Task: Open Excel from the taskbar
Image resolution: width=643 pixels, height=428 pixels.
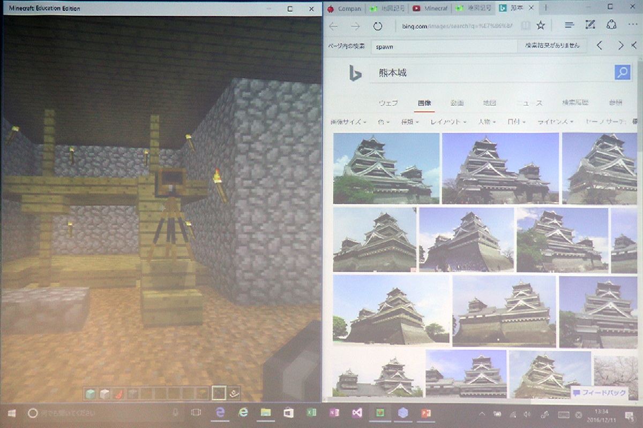Action: click(311, 413)
